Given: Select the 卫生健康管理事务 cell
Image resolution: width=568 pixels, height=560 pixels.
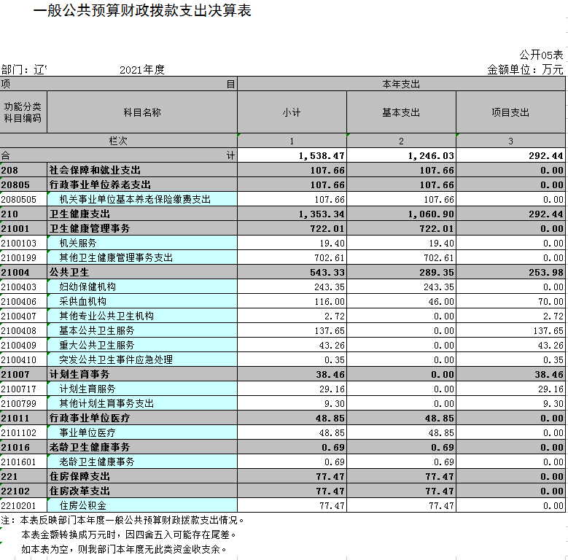Looking at the screenshot, I should 142,228.
